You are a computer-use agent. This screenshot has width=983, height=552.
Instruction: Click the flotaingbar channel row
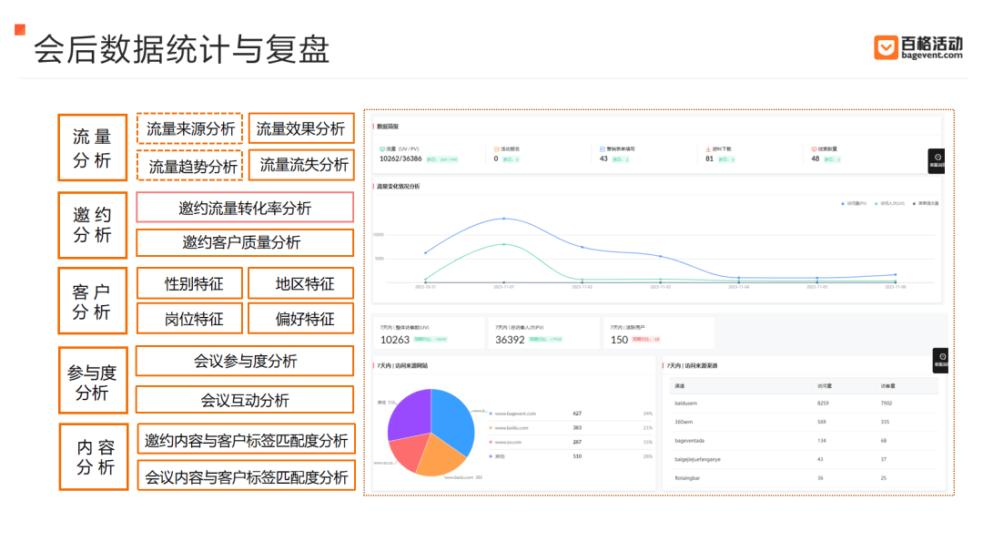pos(804,478)
